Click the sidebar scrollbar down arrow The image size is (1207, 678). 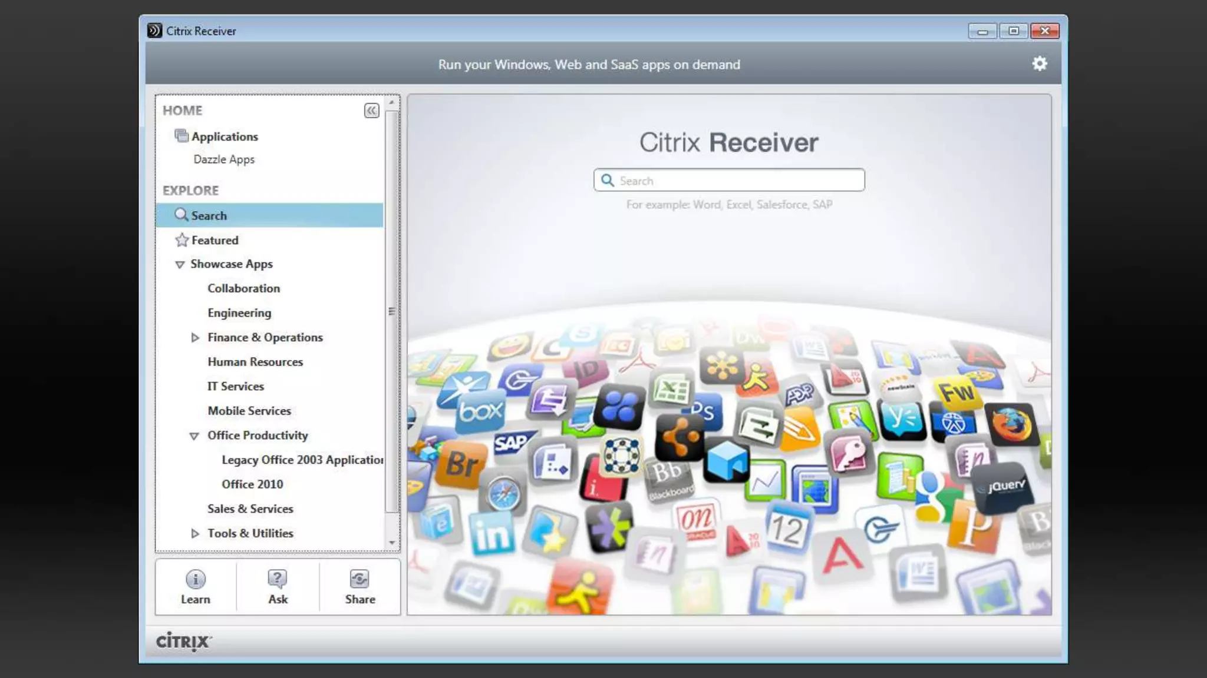click(392, 543)
